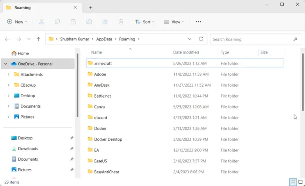
Task: Expand chevron after Roaming in address bar
Action: (x=139, y=39)
